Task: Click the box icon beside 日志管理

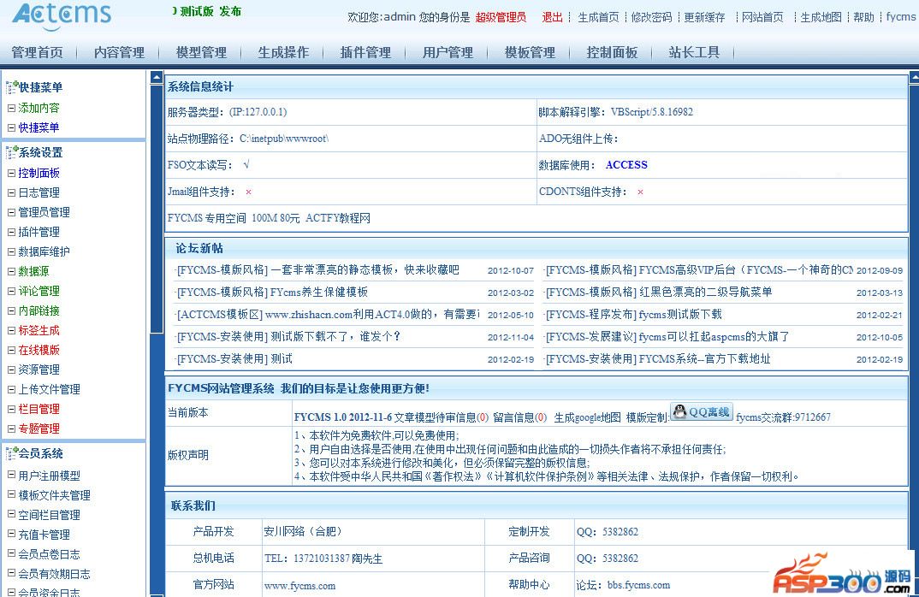Action: (x=11, y=192)
